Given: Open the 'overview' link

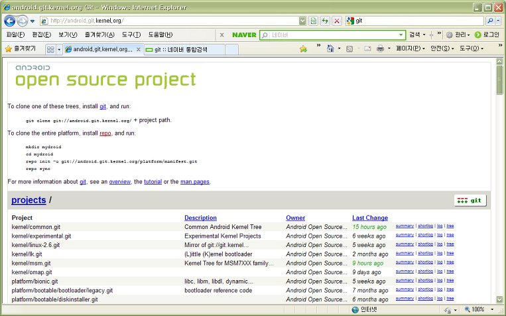Looking at the screenshot, I should (x=120, y=182).
